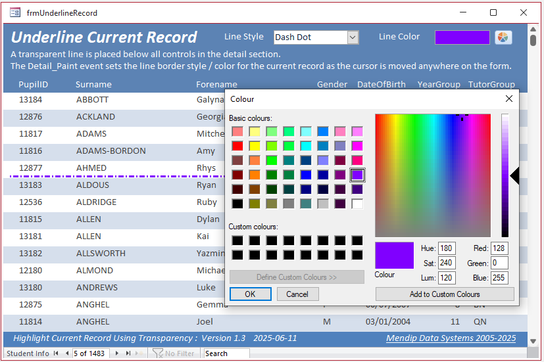Click the Line Color purple swatch
Image resolution: width=544 pixels, height=362 pixels.
coord(462,37)
